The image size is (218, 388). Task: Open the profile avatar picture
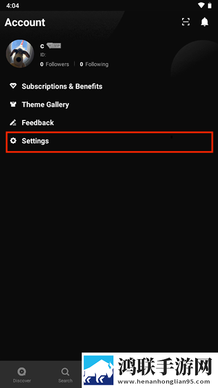pos(20,54)
